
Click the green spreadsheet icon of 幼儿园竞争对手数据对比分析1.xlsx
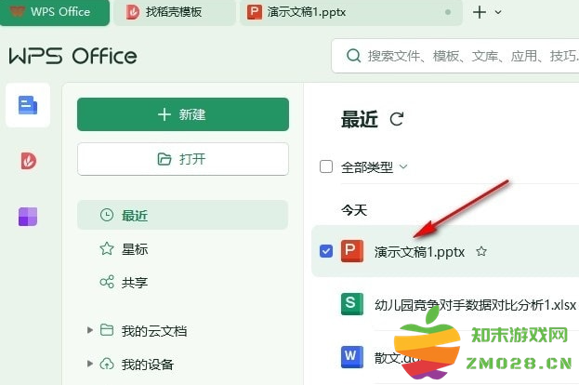[x=351, y=303]
